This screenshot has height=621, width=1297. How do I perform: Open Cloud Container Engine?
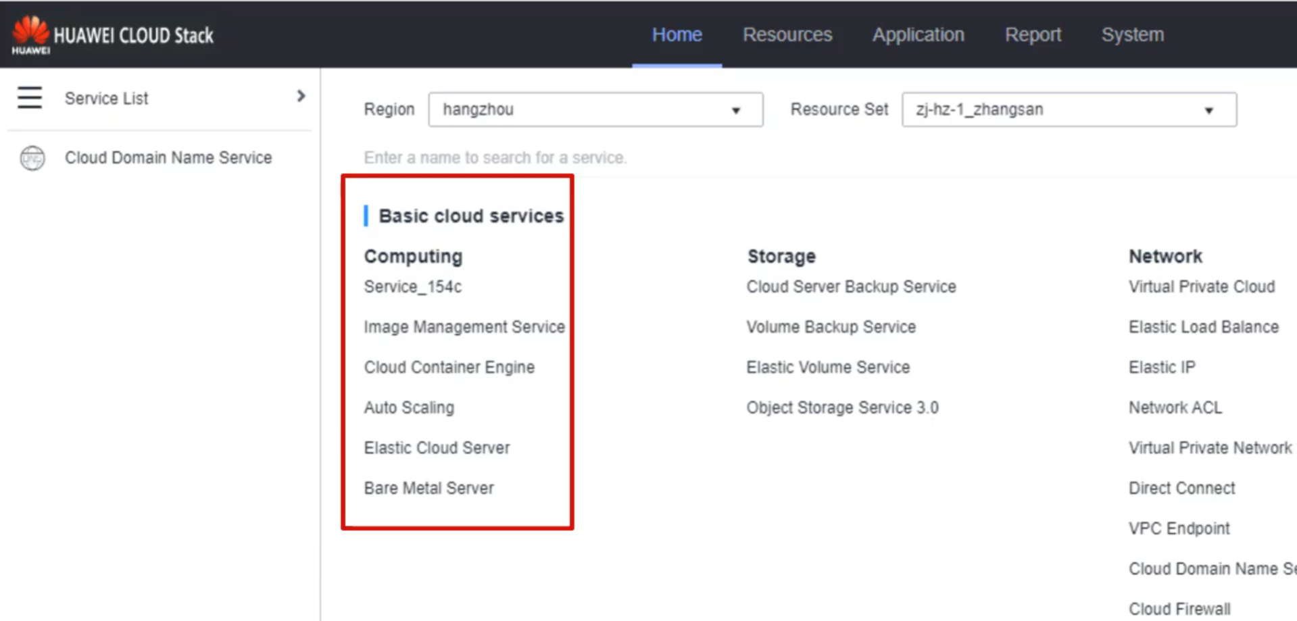tap(449, 367)
